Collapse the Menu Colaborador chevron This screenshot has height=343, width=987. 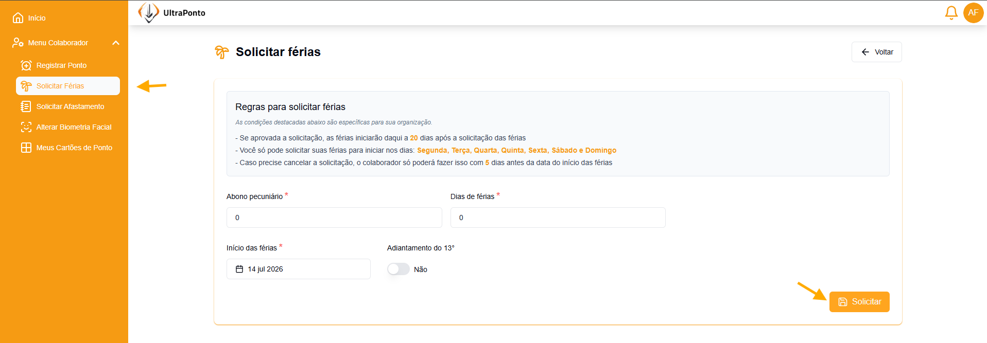click(x=116, y=43)
